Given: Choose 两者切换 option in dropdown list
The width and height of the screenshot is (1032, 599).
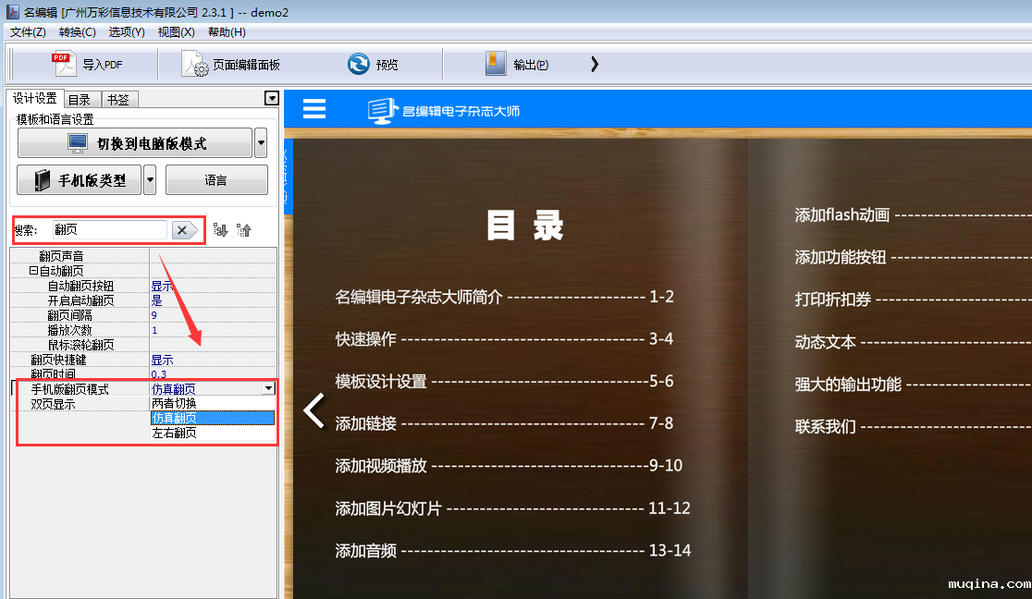Looking at the screenshot, I should (174, 404).
